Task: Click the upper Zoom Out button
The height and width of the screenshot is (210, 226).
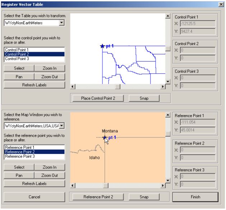Action: pos(50,77)
